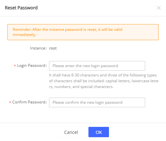Click the Cancel button

point(71,132)
